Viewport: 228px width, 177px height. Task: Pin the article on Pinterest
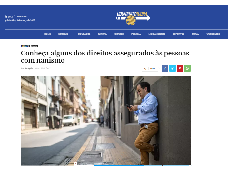tap(180, 68)
